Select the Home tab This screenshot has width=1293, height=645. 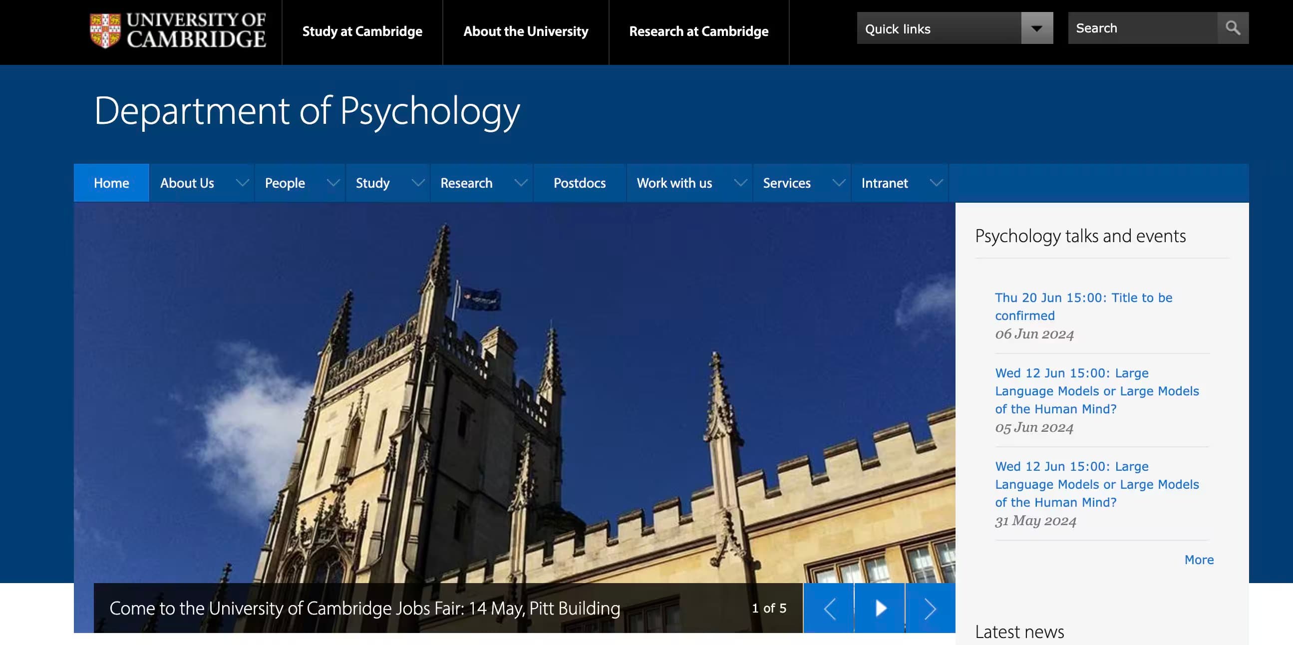pyautogui.click(x=111, y=183)
